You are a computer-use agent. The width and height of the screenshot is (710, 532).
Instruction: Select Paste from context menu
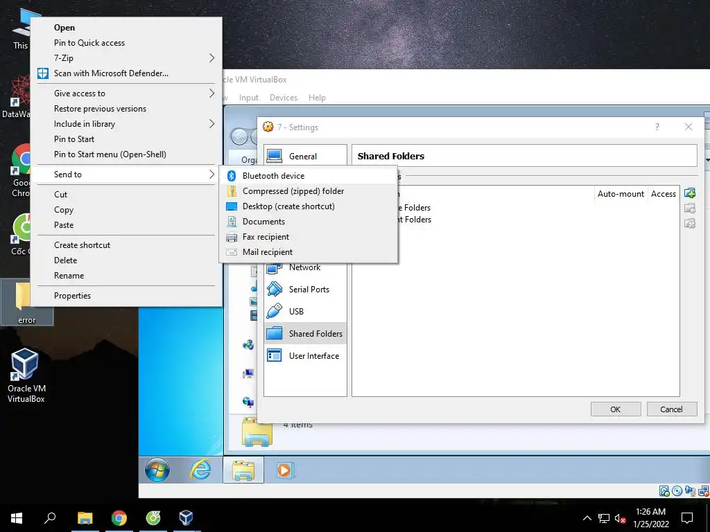[126, 225]
